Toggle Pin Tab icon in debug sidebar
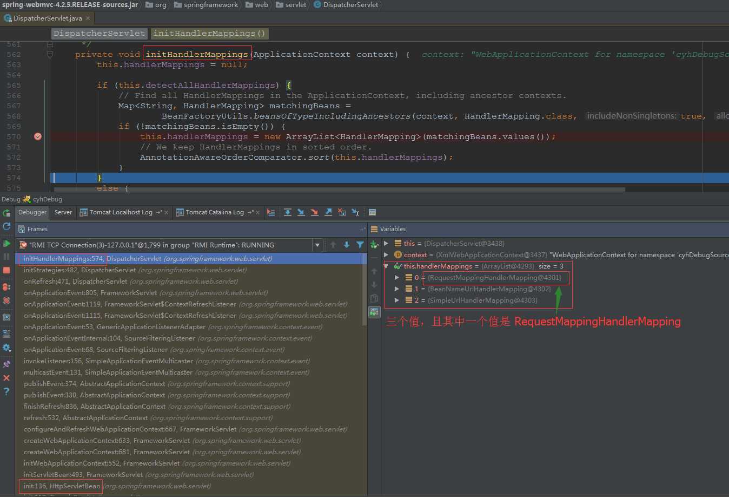The width and height of the screenshot is (729, 497). coord(6,365)
